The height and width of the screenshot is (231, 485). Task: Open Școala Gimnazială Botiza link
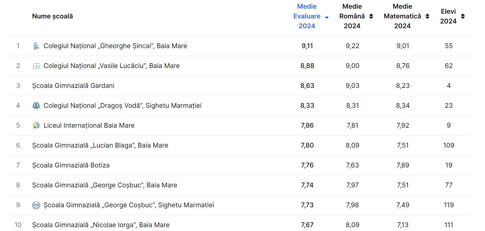point(71,165)
